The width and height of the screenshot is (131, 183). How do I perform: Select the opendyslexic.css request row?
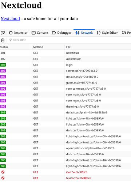tap(65, 148)
